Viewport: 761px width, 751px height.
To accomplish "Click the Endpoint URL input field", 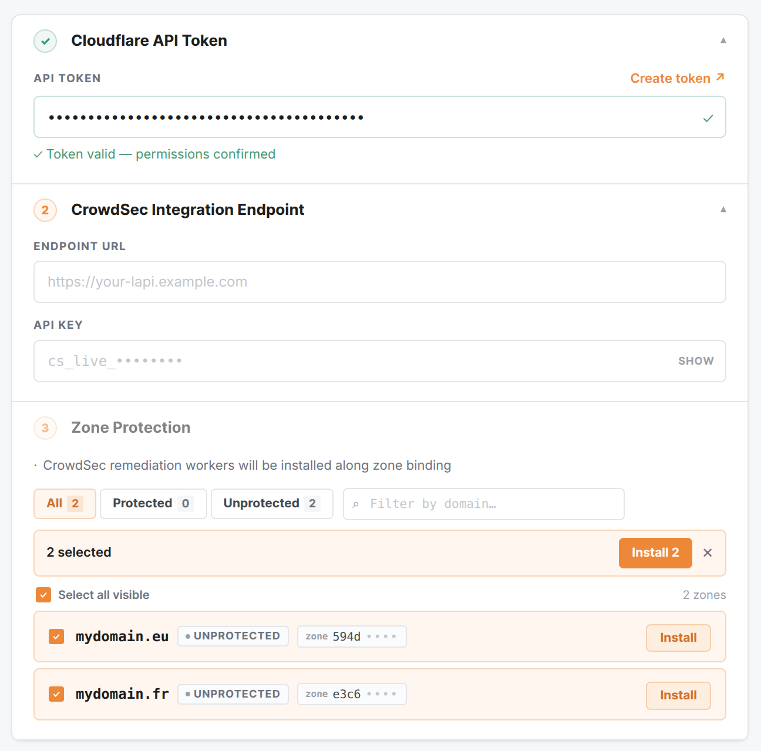I will (x=380, y=282).
